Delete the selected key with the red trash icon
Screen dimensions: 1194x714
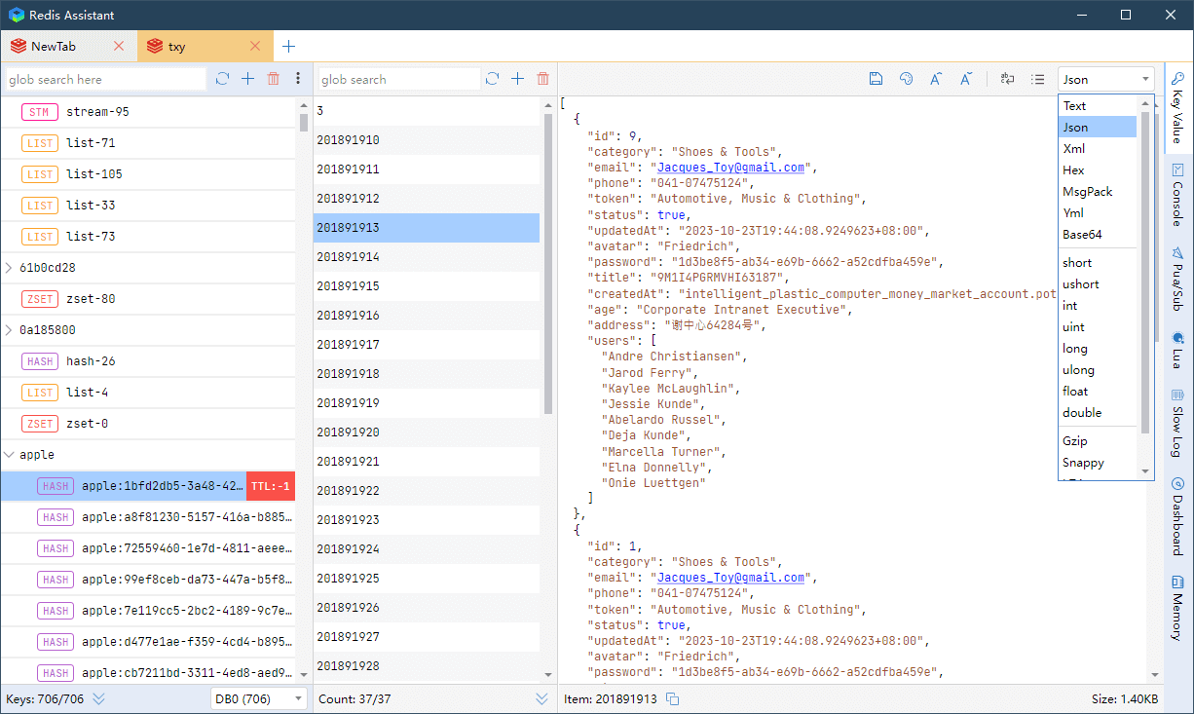click(274, 79)
